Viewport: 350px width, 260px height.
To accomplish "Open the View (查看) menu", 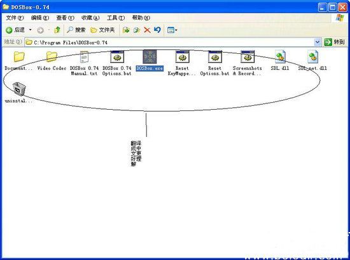I will click(x=65, y=18).
